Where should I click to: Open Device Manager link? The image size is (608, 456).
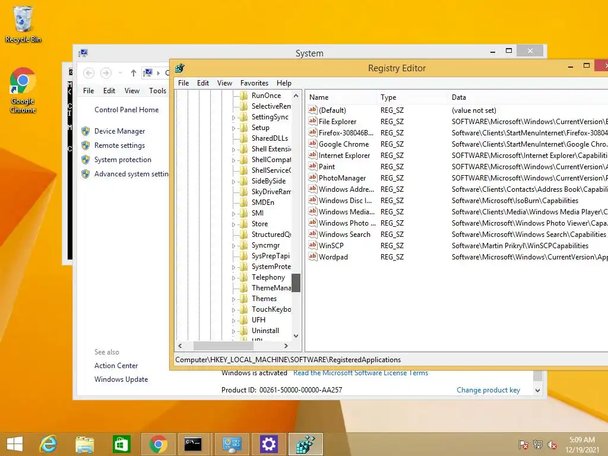tap(119, 131)
